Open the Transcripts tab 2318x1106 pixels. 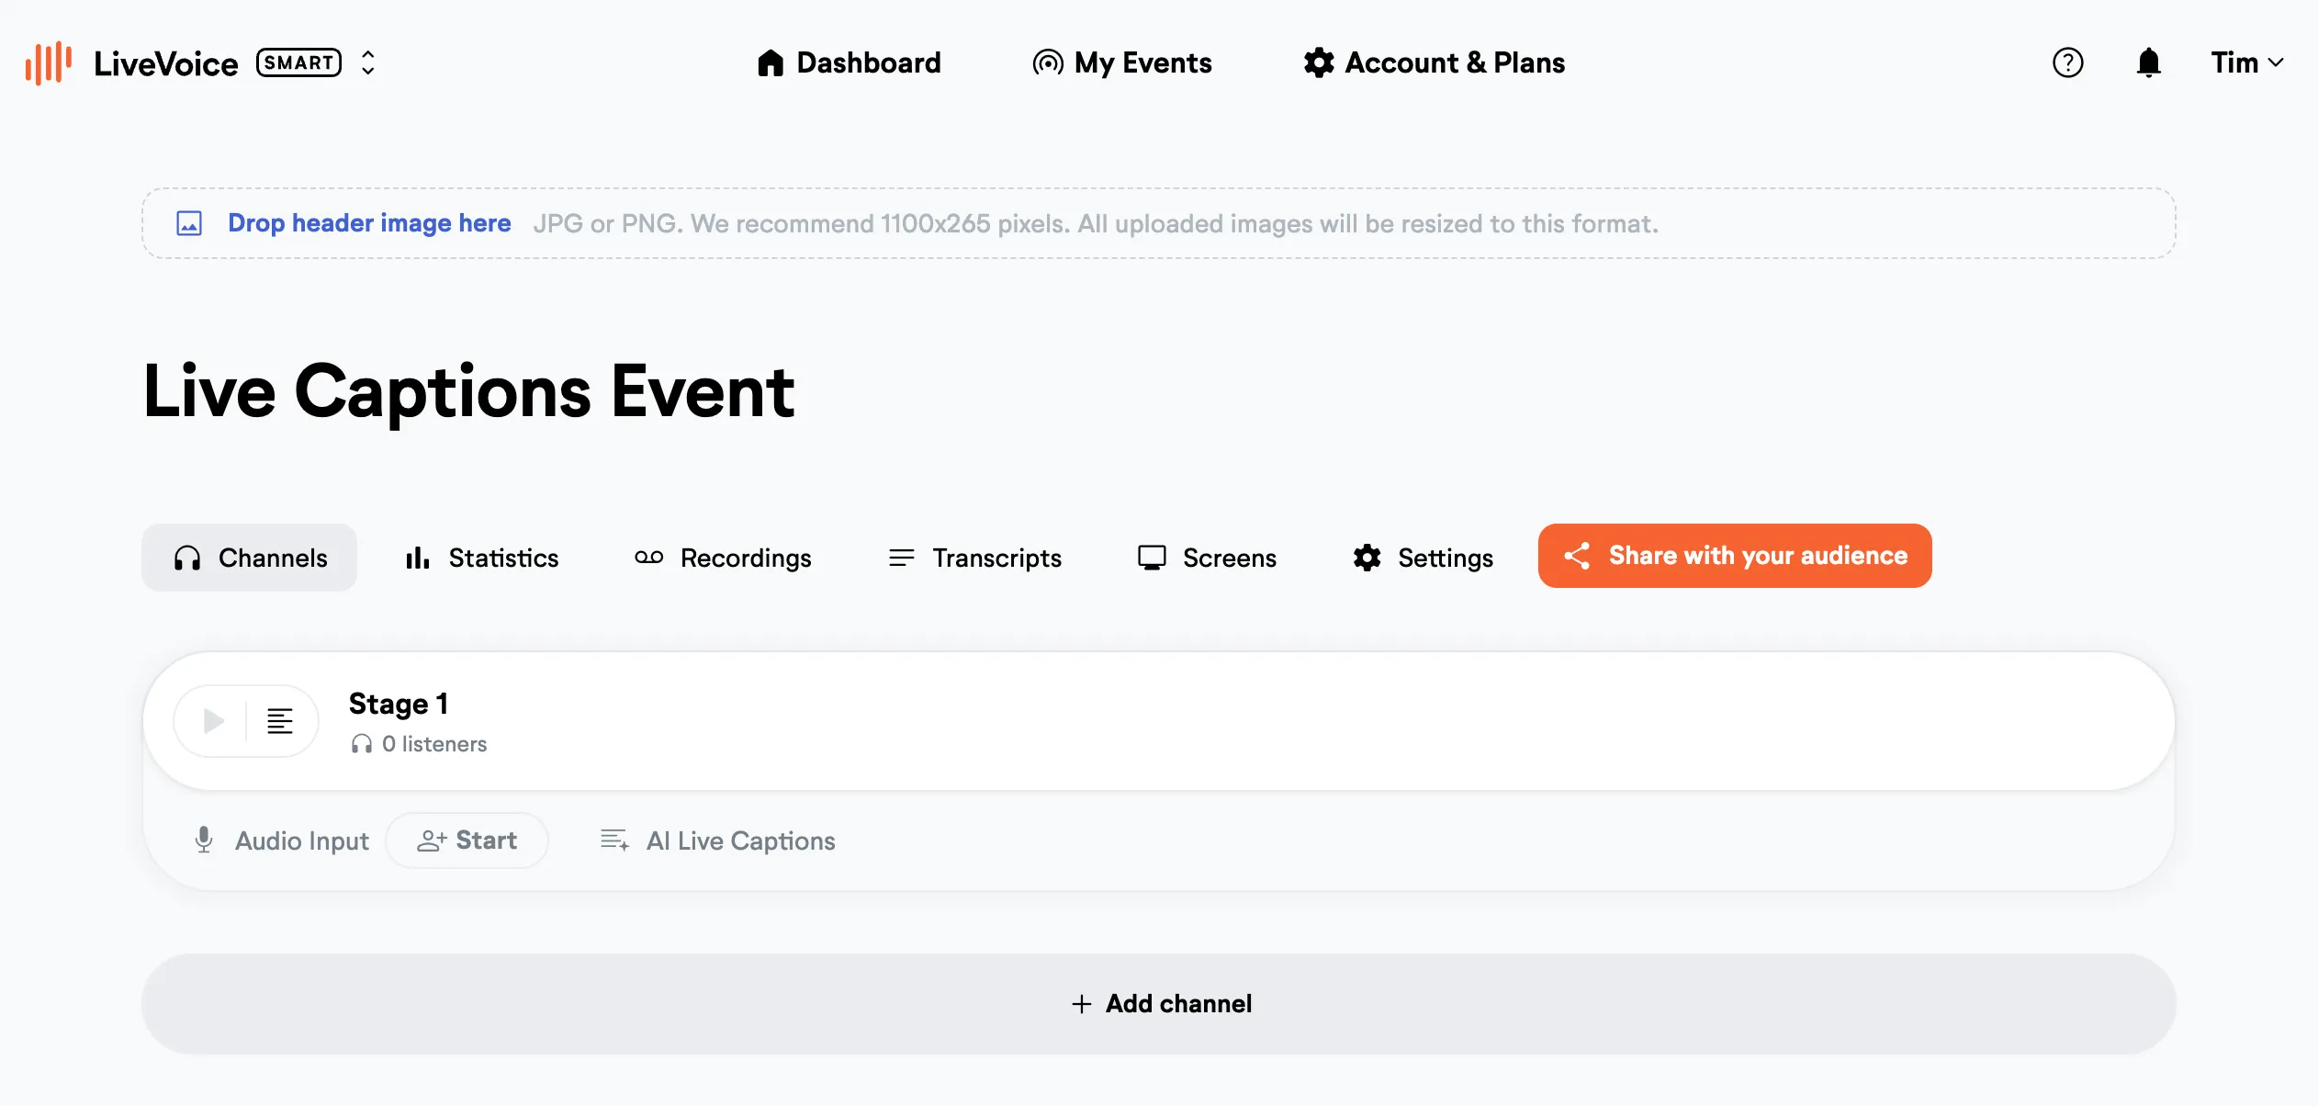974,558
